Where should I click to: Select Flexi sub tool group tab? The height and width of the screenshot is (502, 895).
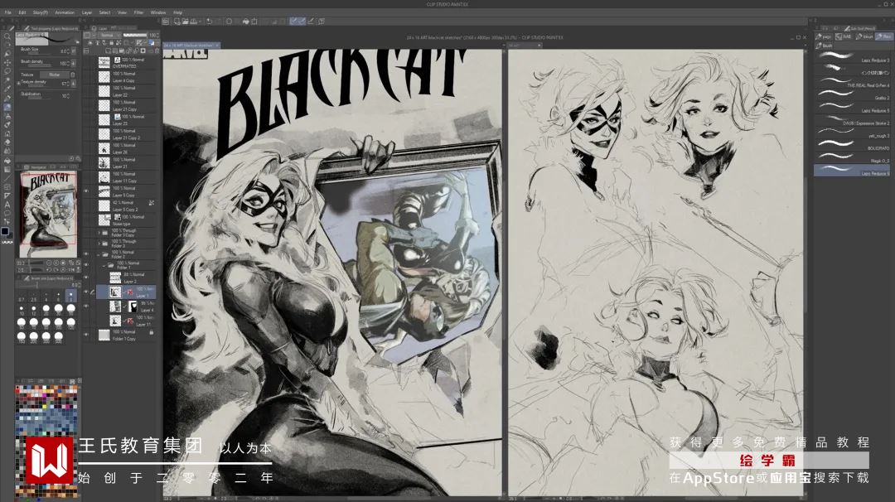[884, 36]
